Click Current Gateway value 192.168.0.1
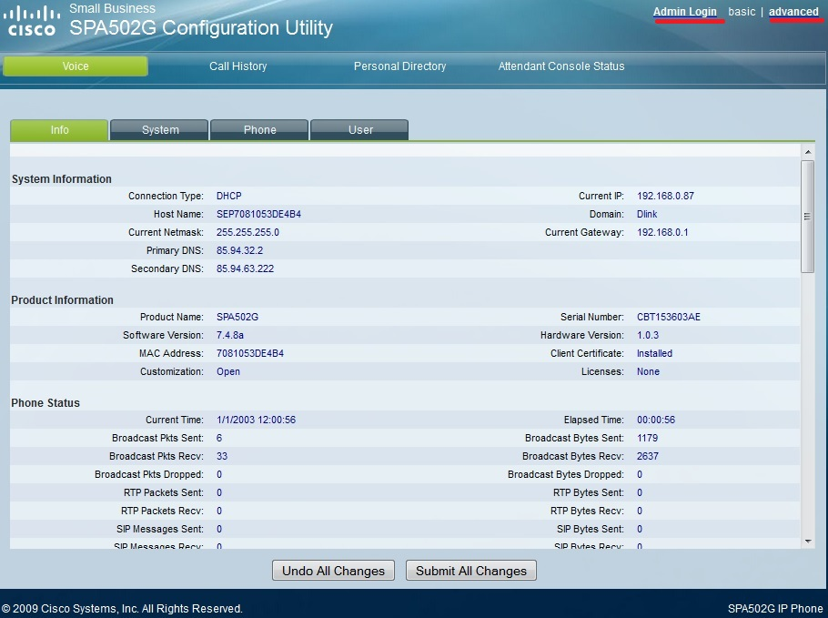The image size is (828, 618). [662, 232]
